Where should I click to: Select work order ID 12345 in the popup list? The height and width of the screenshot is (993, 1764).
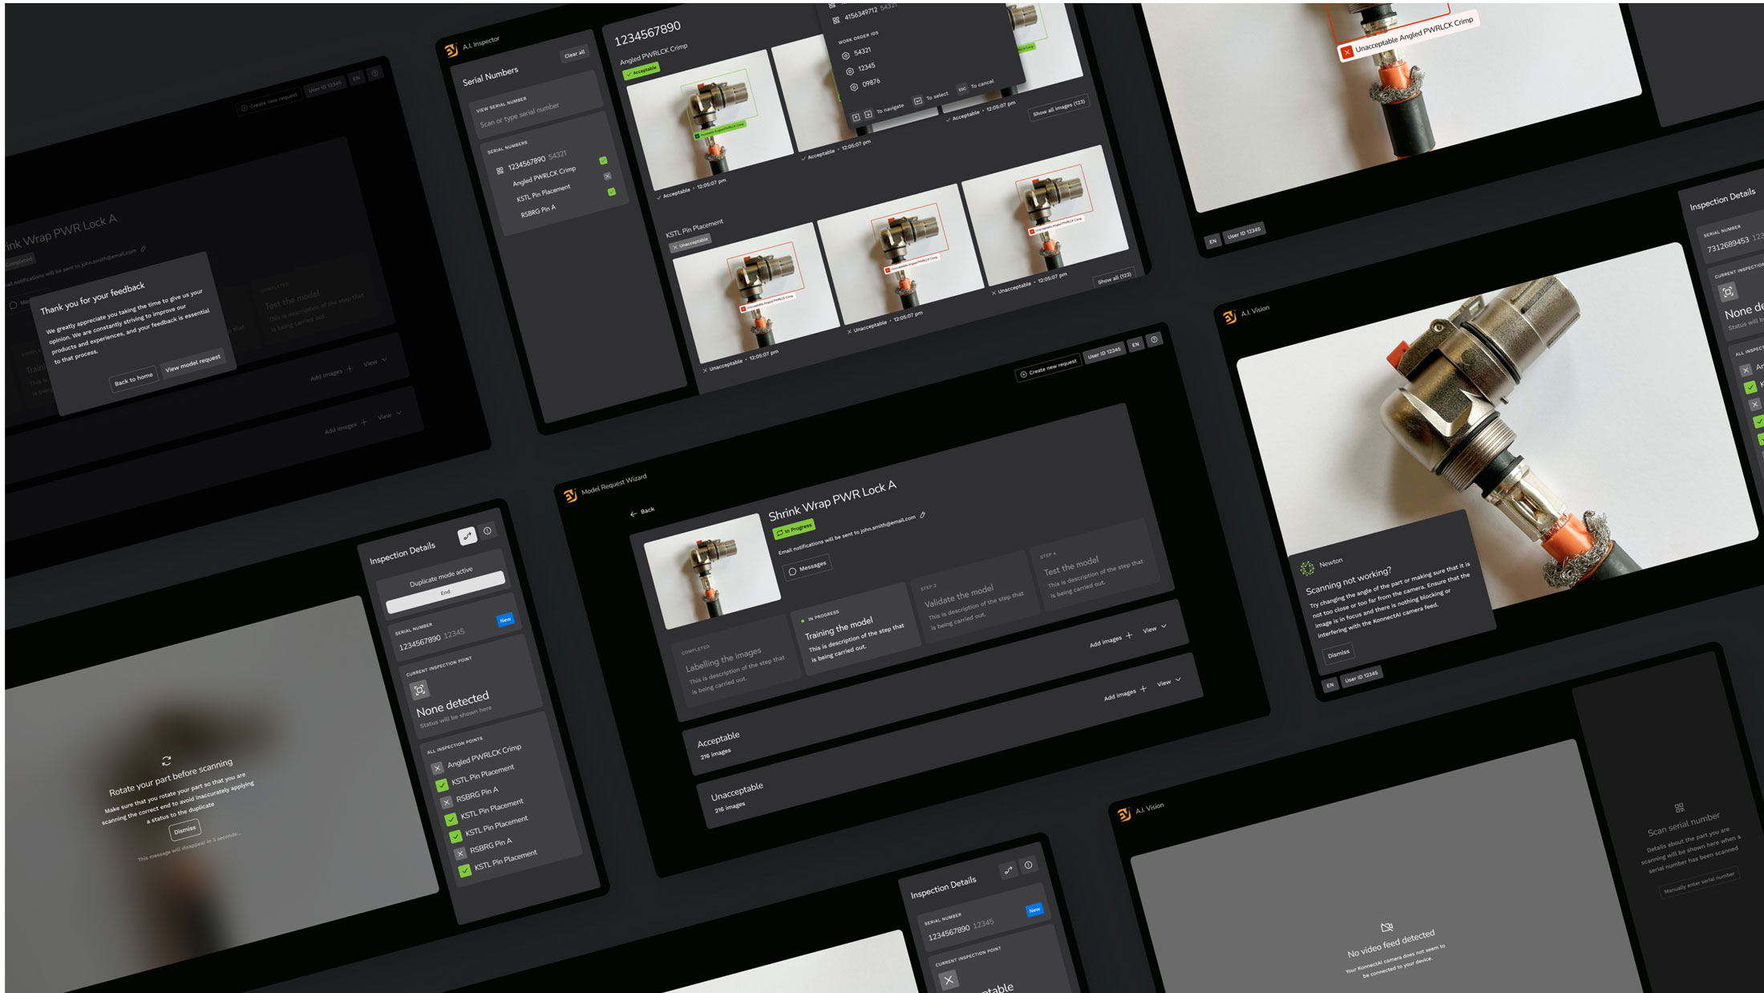(x=866, y=67)
